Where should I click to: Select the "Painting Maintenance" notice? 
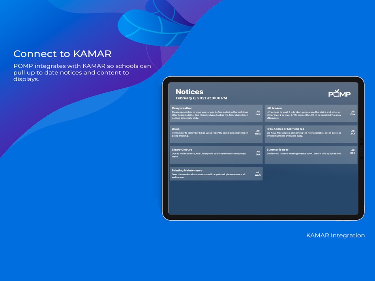click(216, 174)
